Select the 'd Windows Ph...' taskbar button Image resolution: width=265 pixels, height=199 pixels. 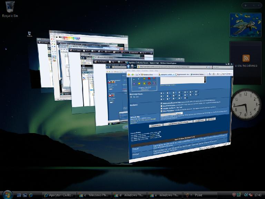tap(130, 195)
